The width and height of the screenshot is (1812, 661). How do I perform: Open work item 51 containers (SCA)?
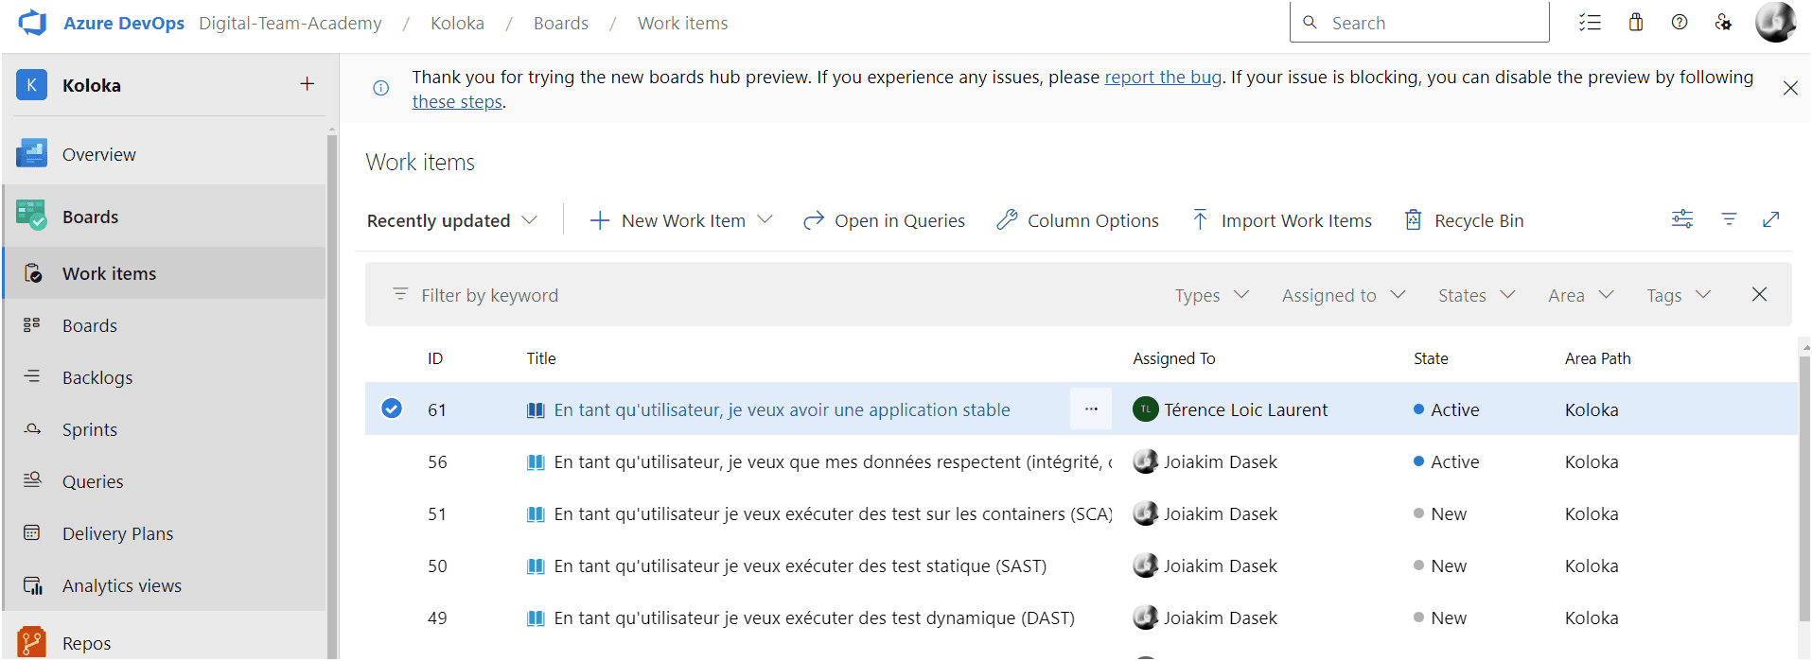point(833,513)
